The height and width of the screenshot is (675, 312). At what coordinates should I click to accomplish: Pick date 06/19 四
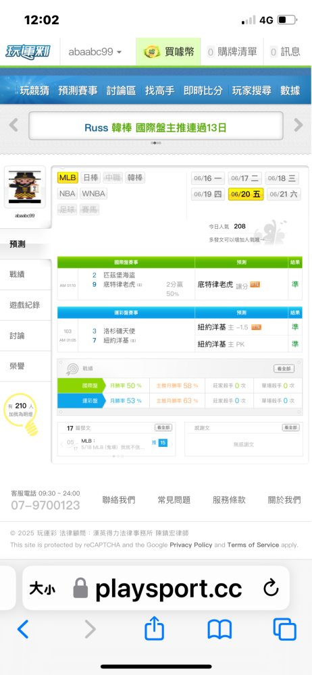tap(208, 194)
